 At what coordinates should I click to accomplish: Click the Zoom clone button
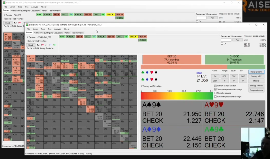215,81
